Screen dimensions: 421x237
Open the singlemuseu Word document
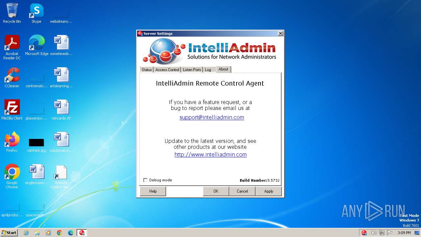[37, 174]
